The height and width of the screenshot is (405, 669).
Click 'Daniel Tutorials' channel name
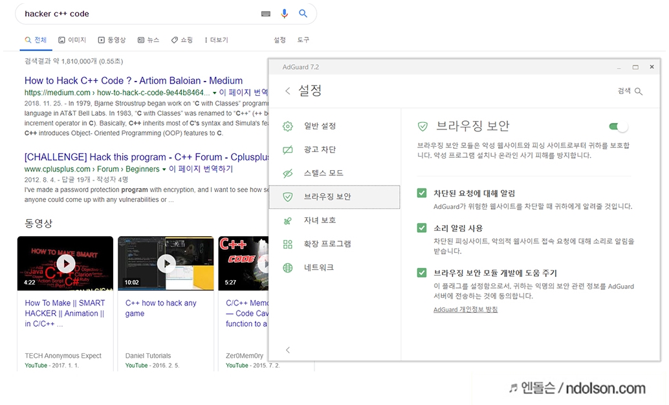pos(148,355)
